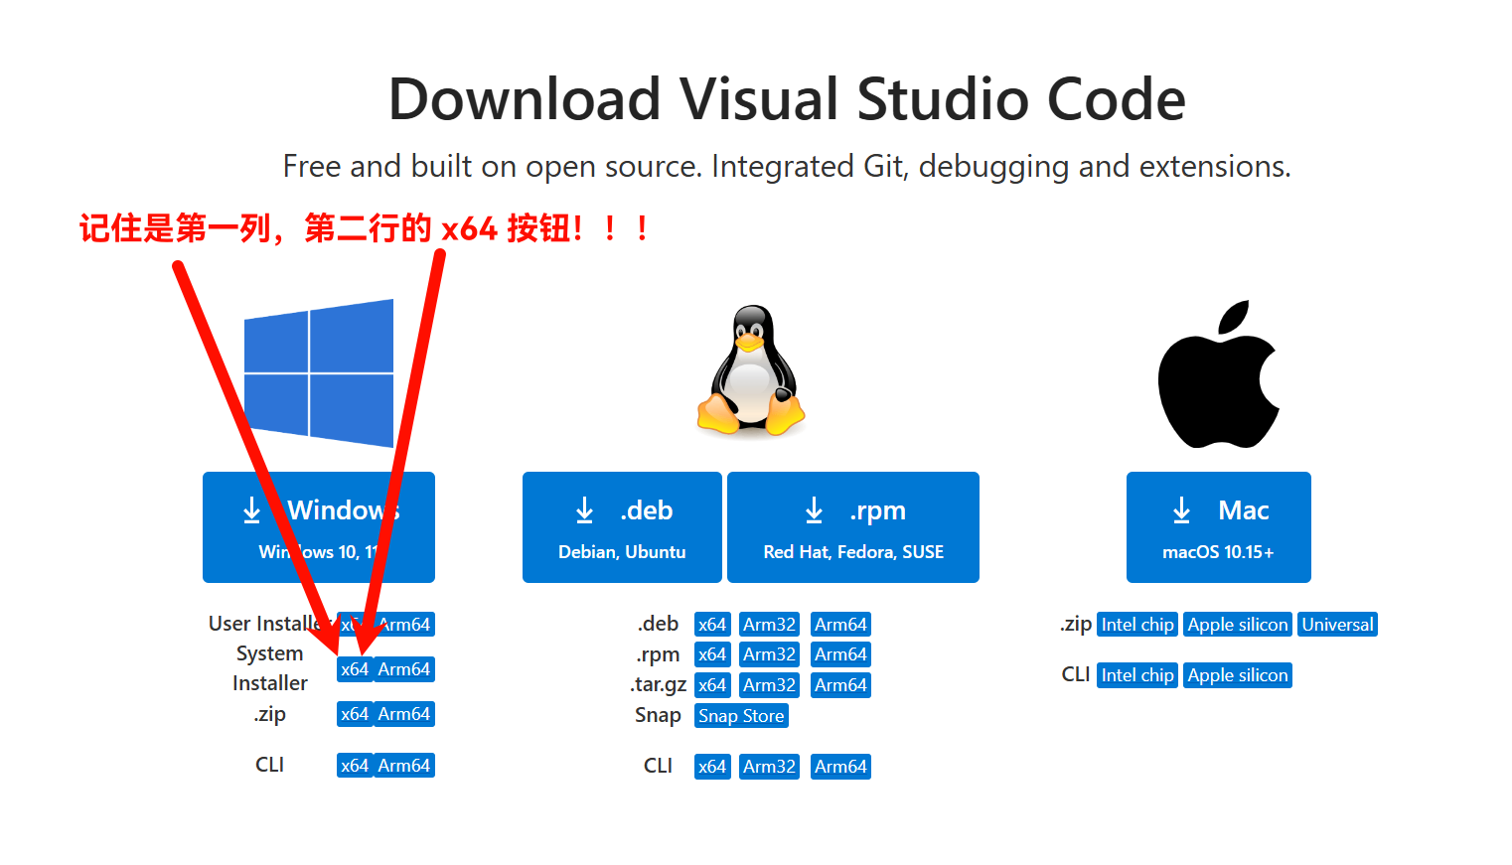Choose Windows System Installer x64 link
The image size is (1512, 865).
[355, 669]
